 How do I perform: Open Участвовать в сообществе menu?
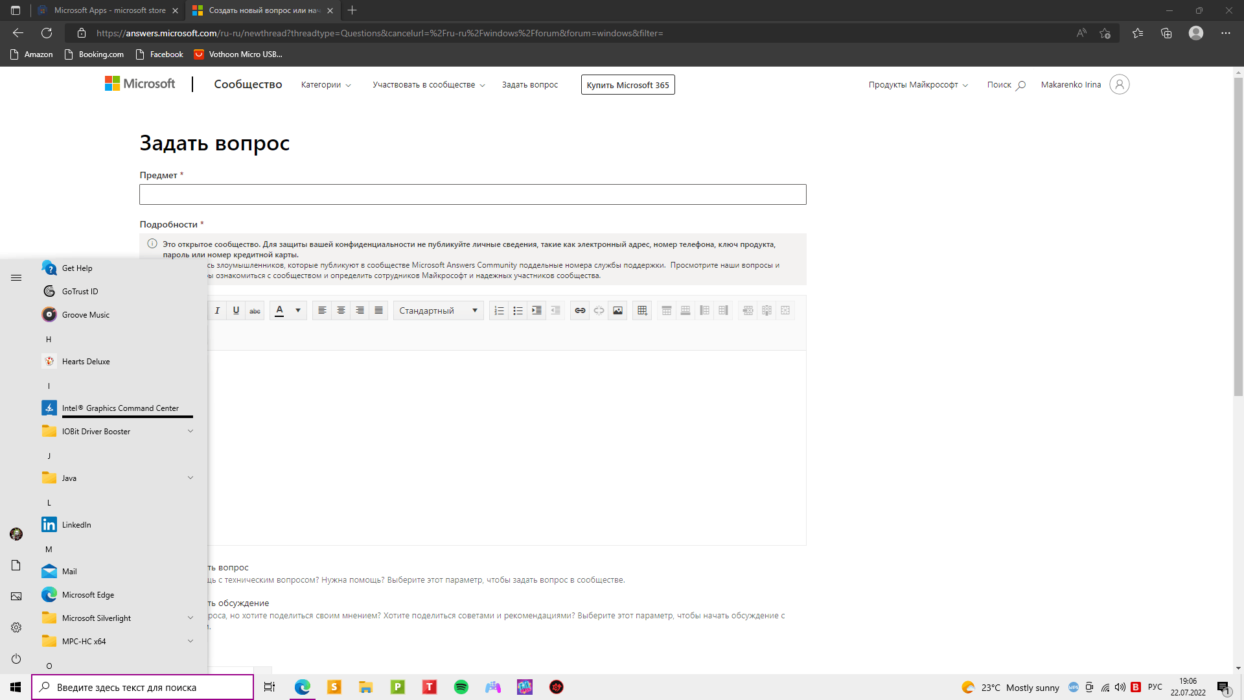tap(428, 85)
